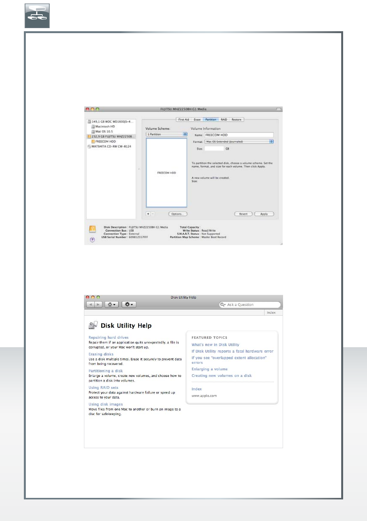Open the Repairing hard drives link

pos(109,338)
